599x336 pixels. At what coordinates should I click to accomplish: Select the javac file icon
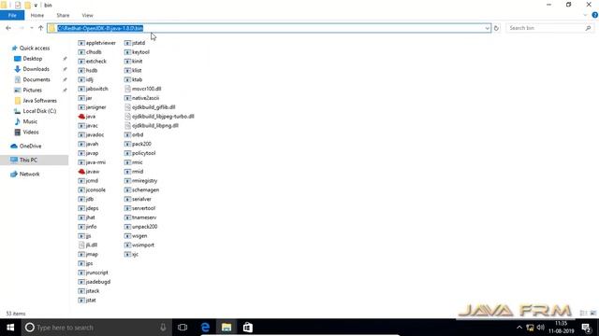(81, 125)
